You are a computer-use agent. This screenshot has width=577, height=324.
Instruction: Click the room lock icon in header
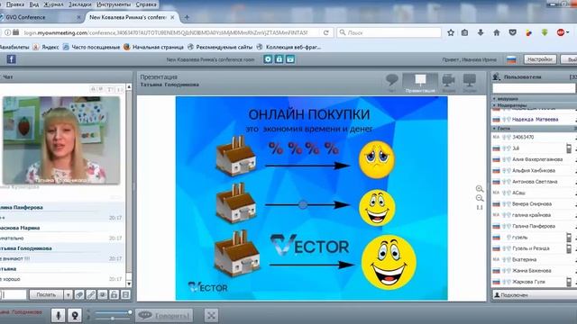279,59
